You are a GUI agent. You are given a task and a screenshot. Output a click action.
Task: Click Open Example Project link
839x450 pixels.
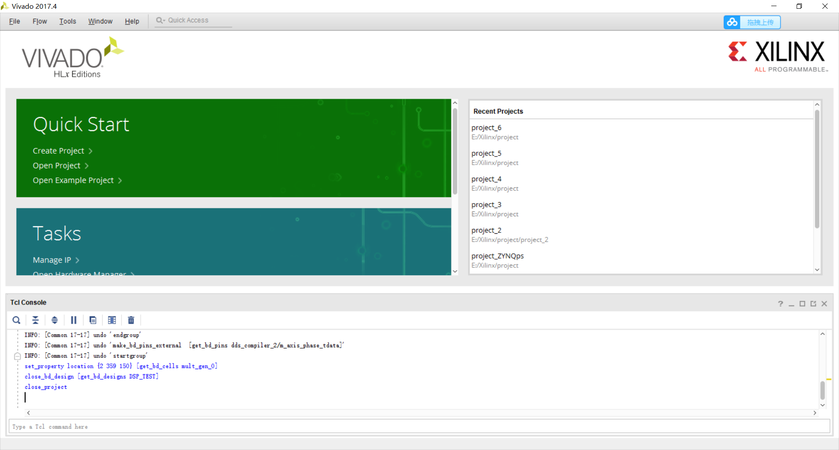[x=77, y=180]
